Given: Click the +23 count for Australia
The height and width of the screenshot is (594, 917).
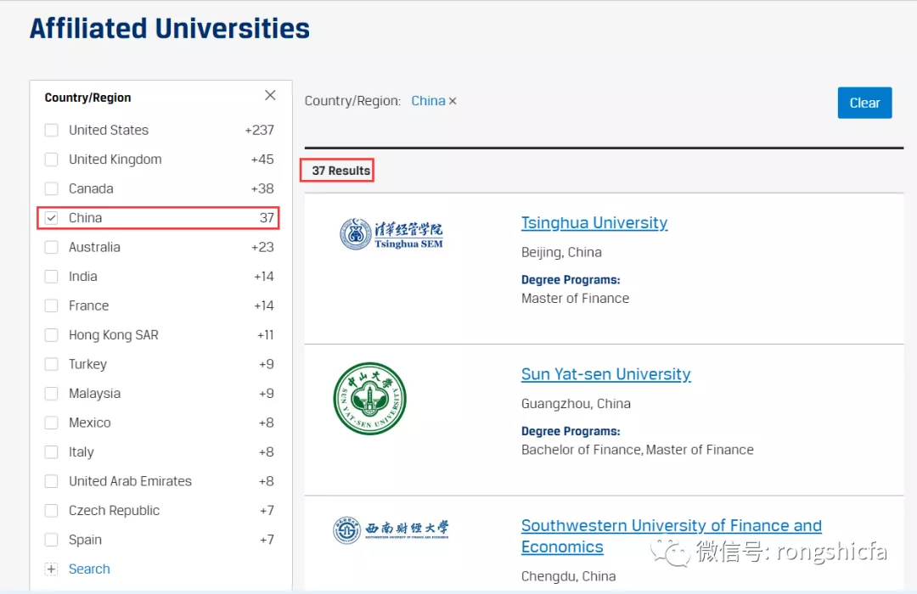Looking at the screenshot, I should coord(262,247).
